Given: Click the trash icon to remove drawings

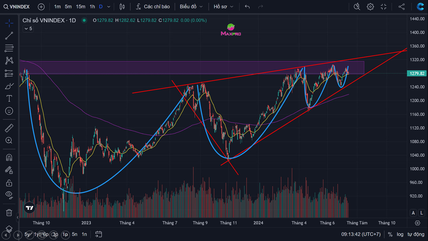Looking at the screenshot, I should coord(9,213).
